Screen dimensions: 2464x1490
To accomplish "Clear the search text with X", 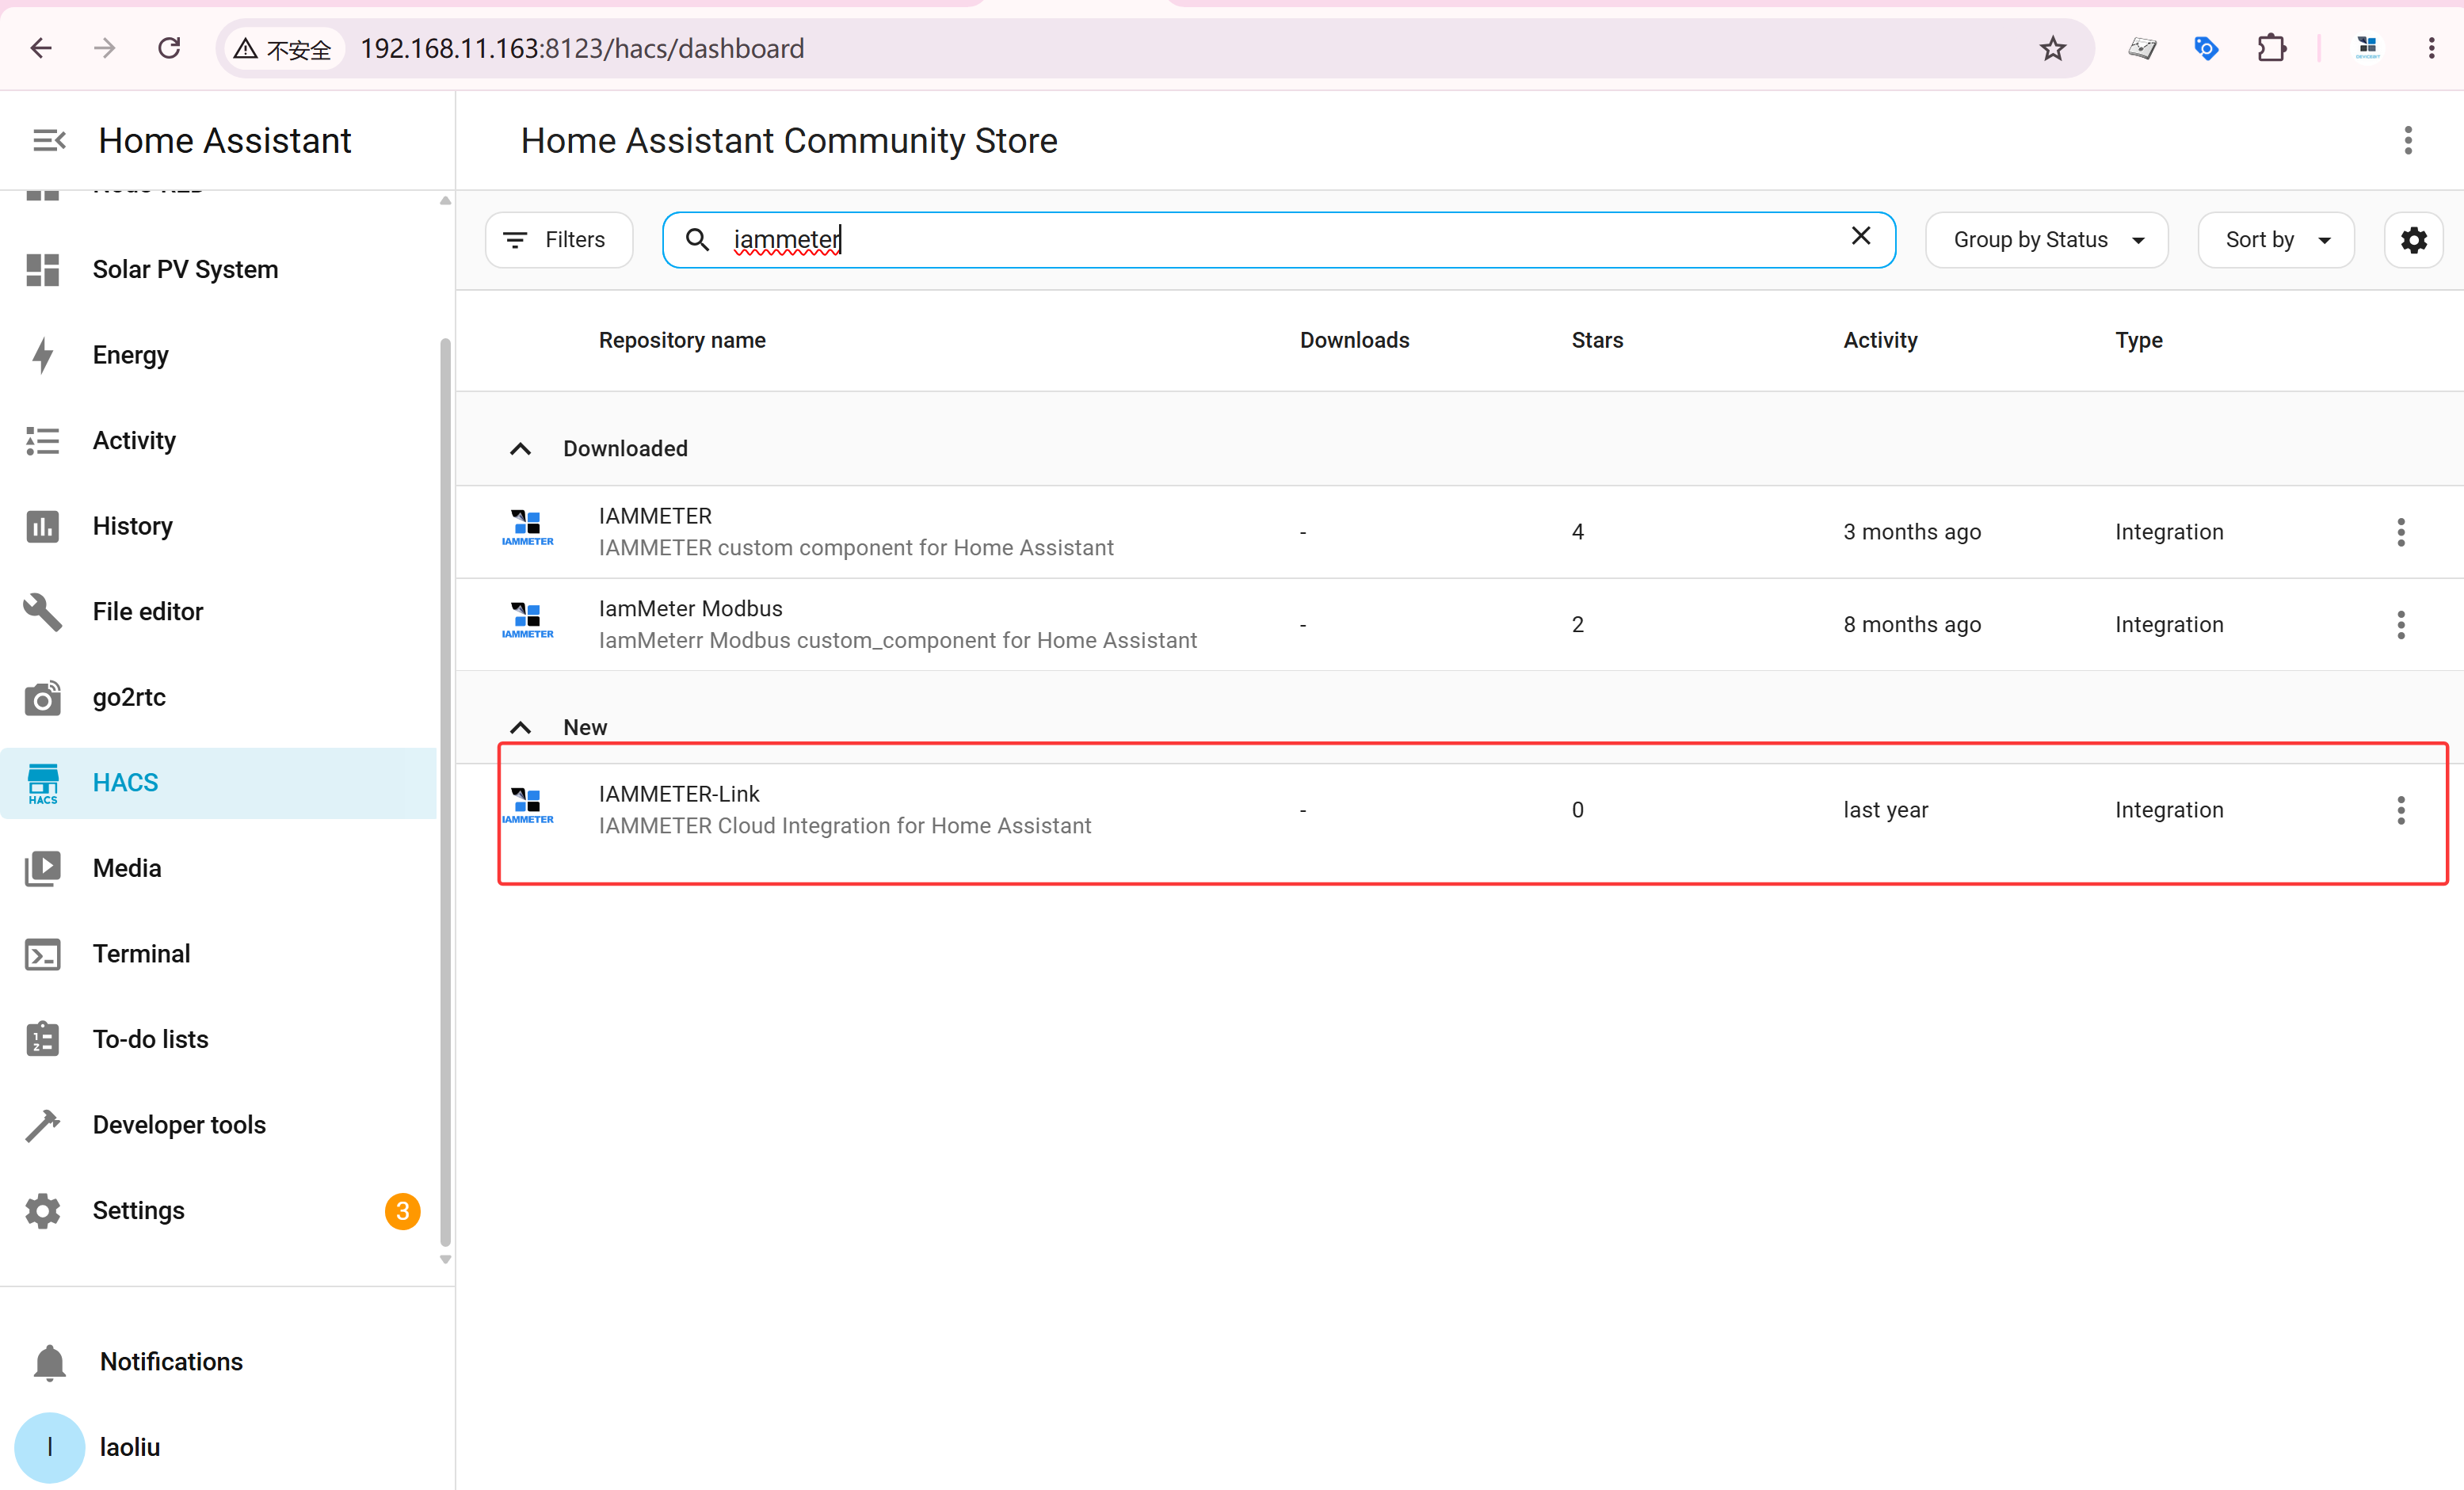I will coord(1861,236).
